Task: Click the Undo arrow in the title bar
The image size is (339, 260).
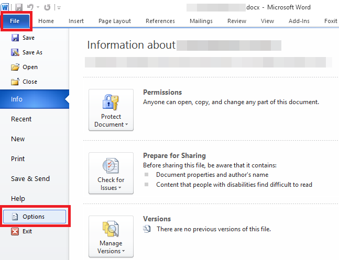Action: 31,7
